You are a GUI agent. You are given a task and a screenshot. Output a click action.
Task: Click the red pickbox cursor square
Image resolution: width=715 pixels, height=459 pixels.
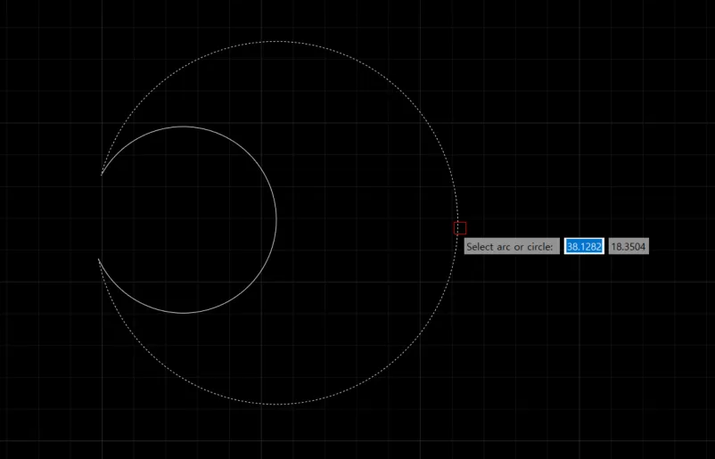460,228
